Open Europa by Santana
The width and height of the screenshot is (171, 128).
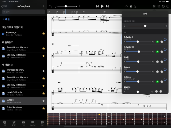click(23, 101)
